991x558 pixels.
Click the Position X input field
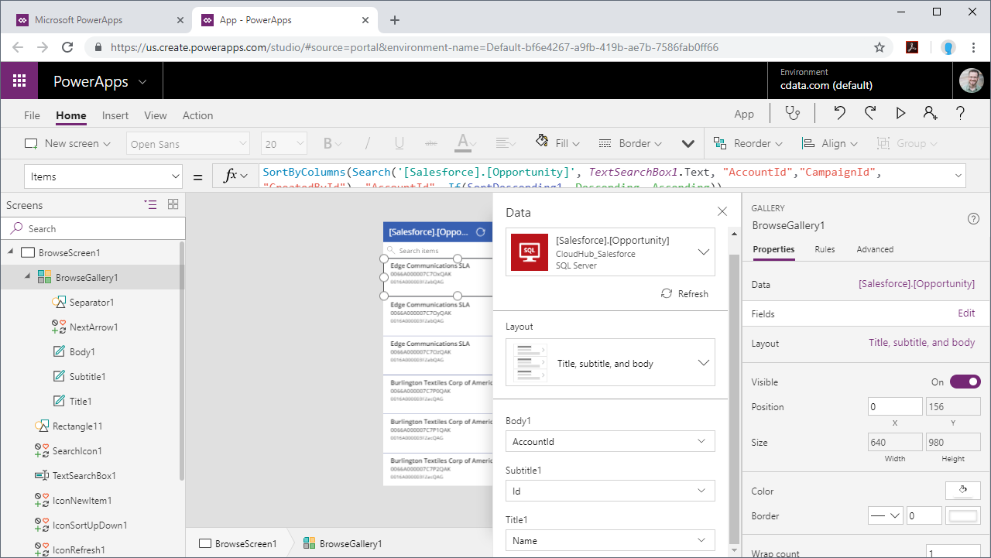895,406
